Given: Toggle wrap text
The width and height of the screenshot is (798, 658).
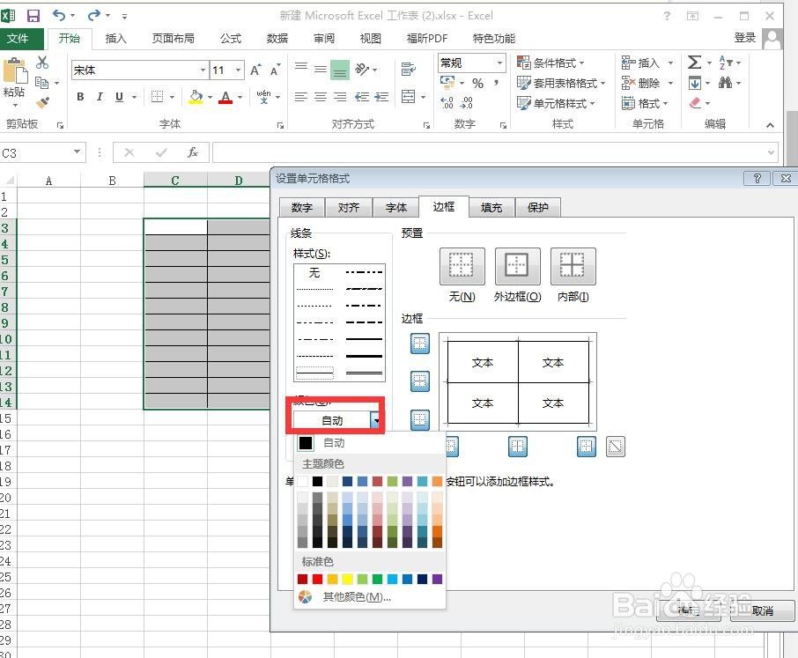Looking at the screenshot, I should tap(408, 69).
